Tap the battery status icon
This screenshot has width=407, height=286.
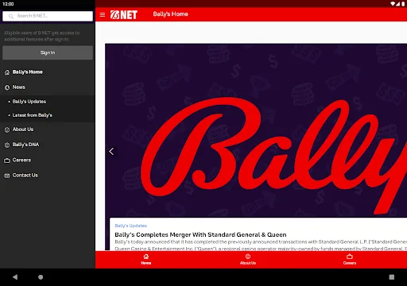point(403,4)
